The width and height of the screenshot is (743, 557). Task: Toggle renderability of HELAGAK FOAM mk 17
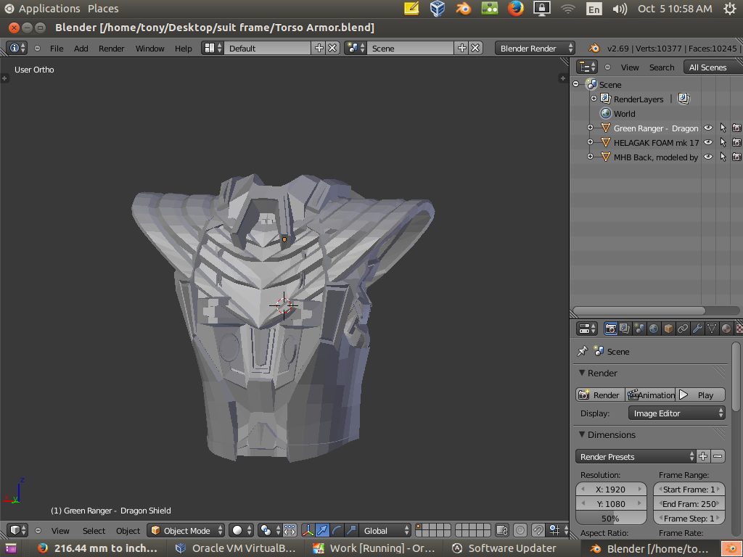point(737,142)
